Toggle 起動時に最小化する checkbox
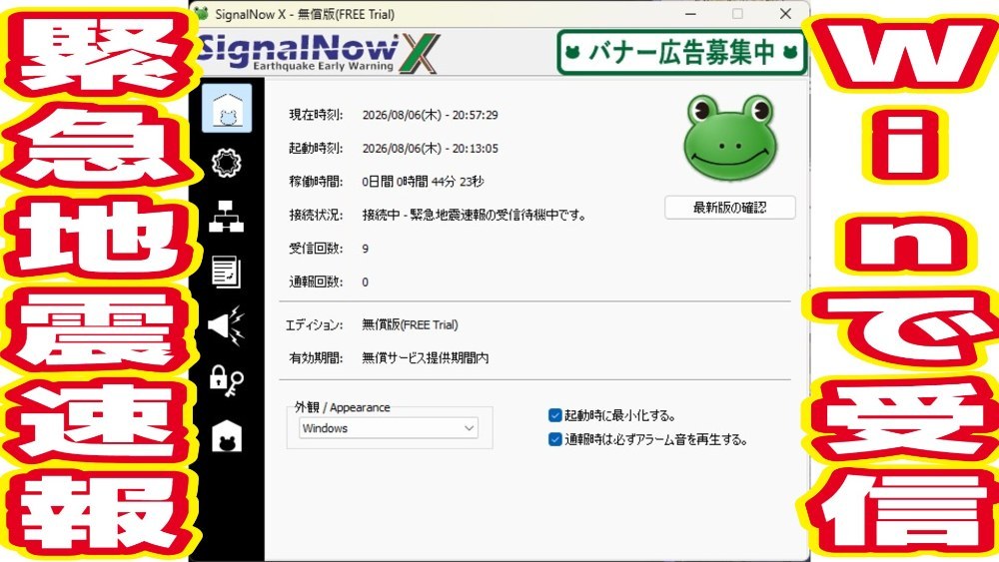 tap(554, 415)
